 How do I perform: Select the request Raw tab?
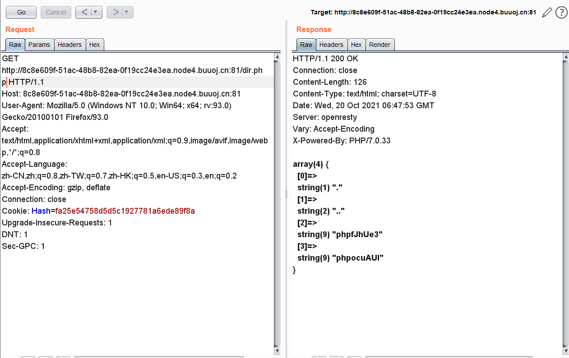point(15,45)
